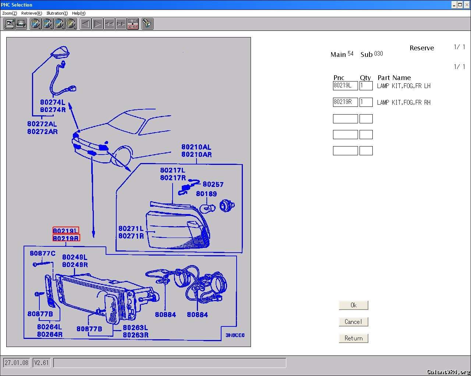
Task: Open the Zoom menu
Action: tap(10, 13)
